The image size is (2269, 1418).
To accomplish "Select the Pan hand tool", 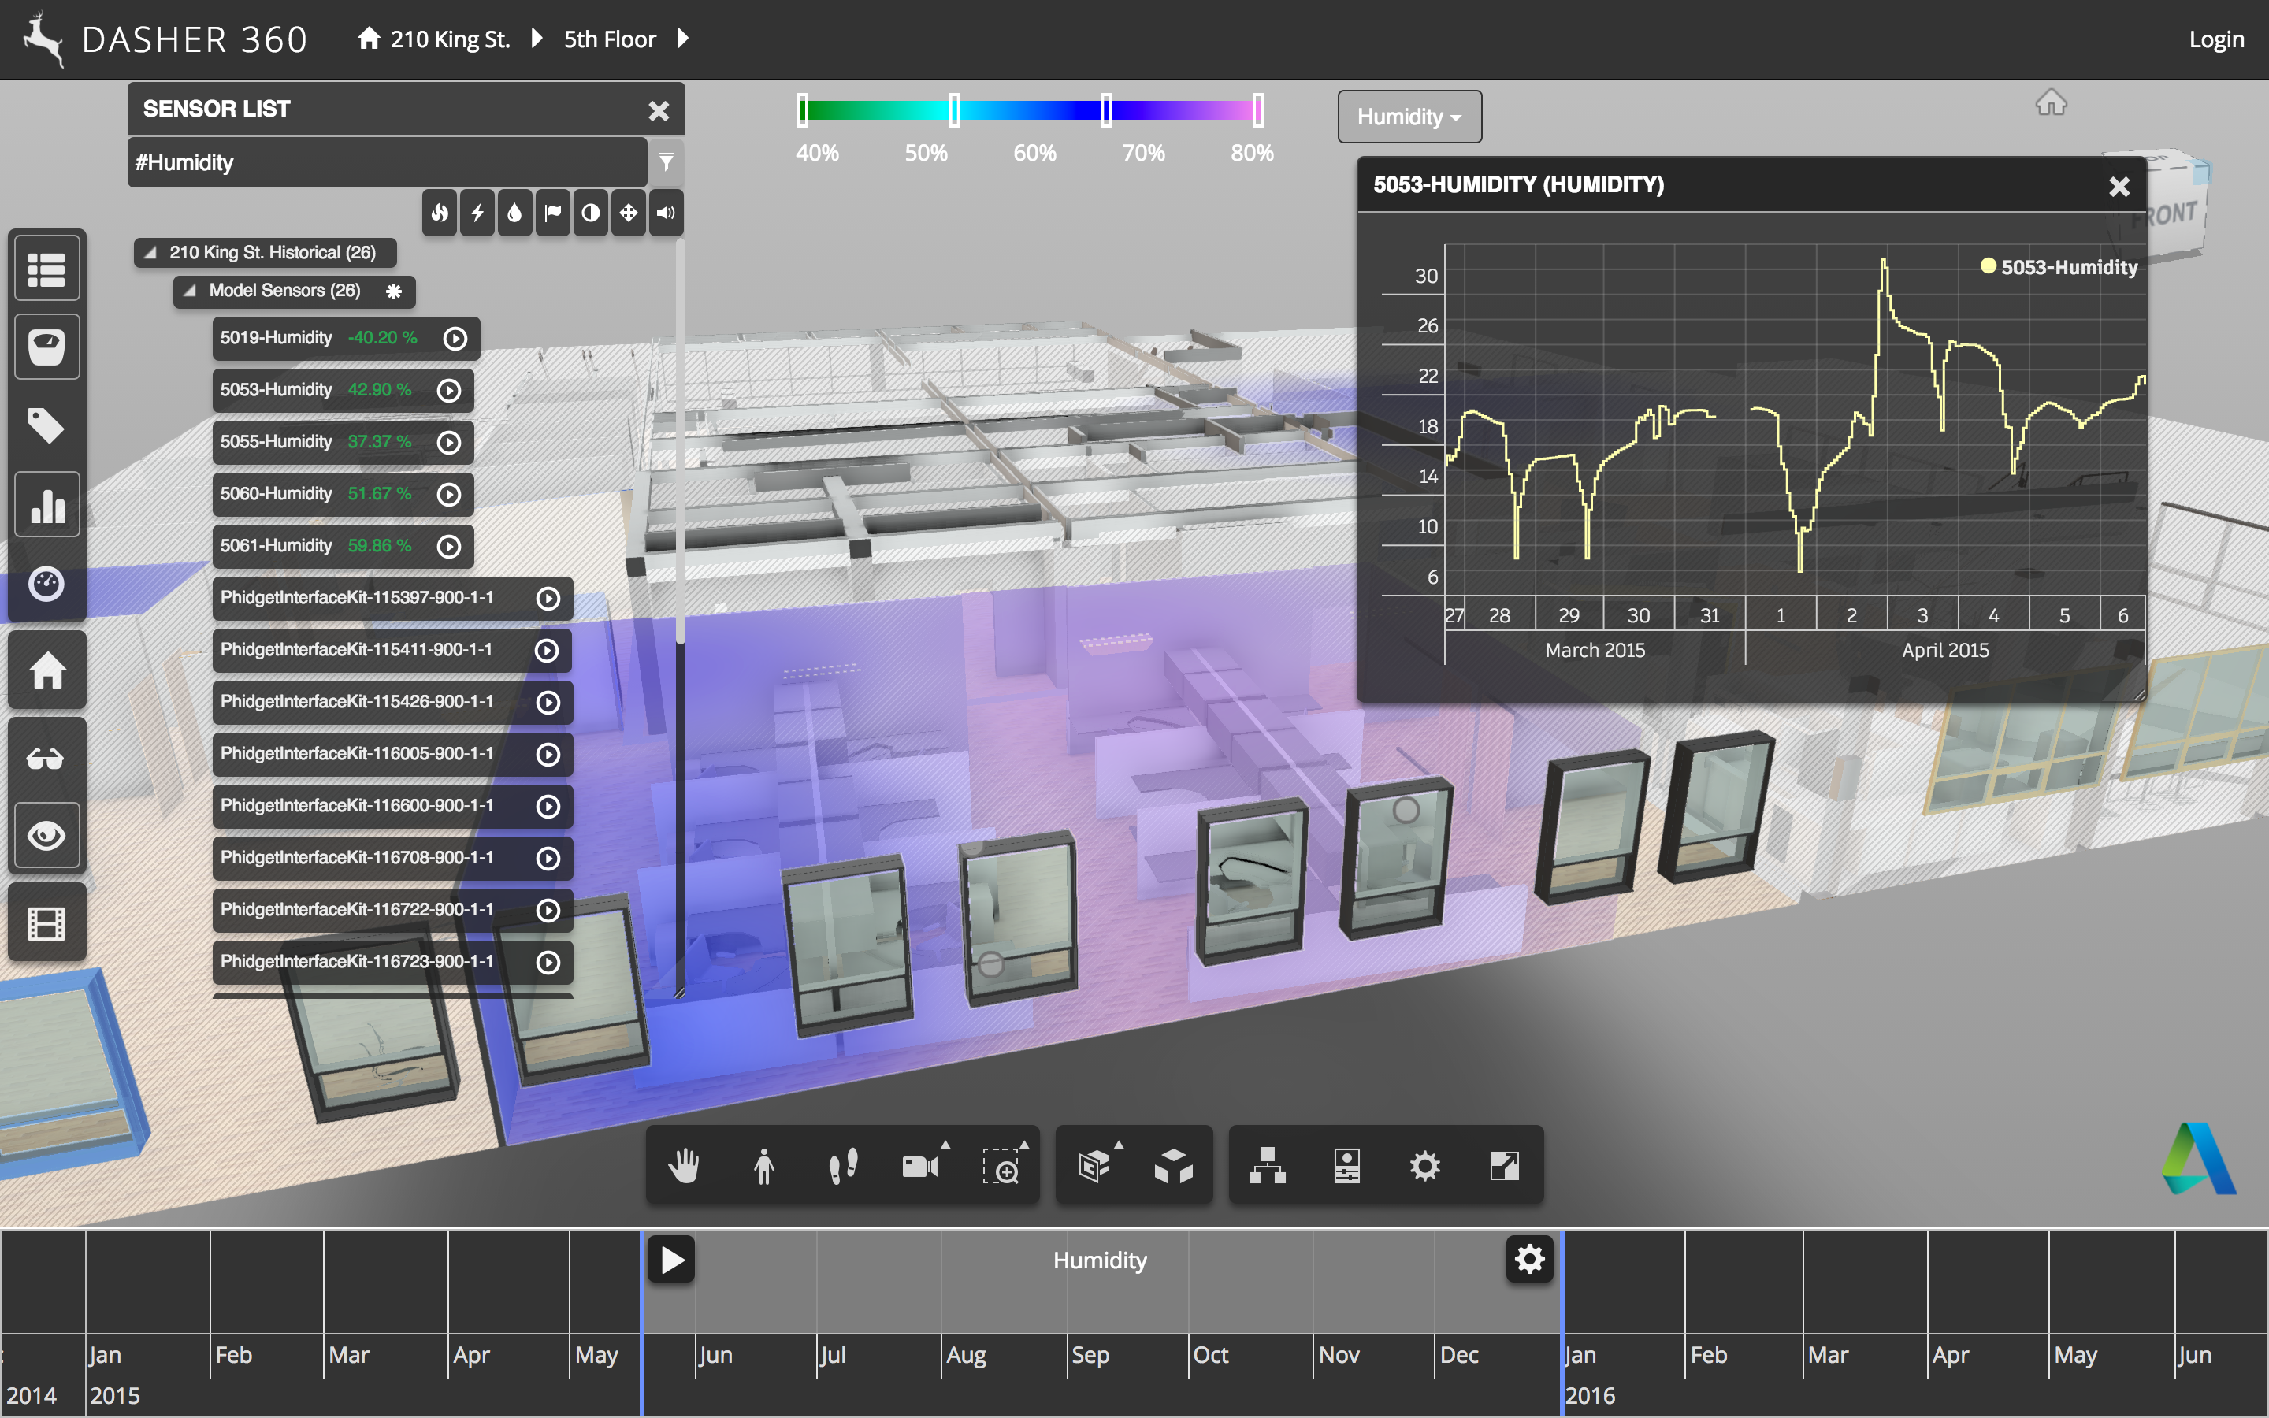I will click(684, 1166).
